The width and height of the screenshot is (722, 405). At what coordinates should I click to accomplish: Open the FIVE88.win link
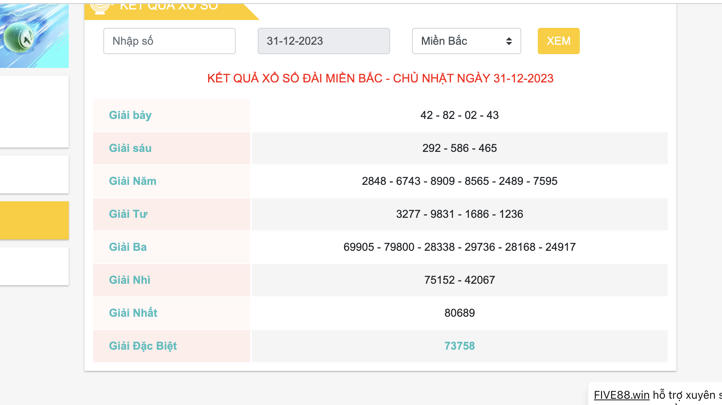tap(621, 395)
